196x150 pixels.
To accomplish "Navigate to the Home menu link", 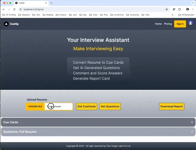I will tap(158, 24).
